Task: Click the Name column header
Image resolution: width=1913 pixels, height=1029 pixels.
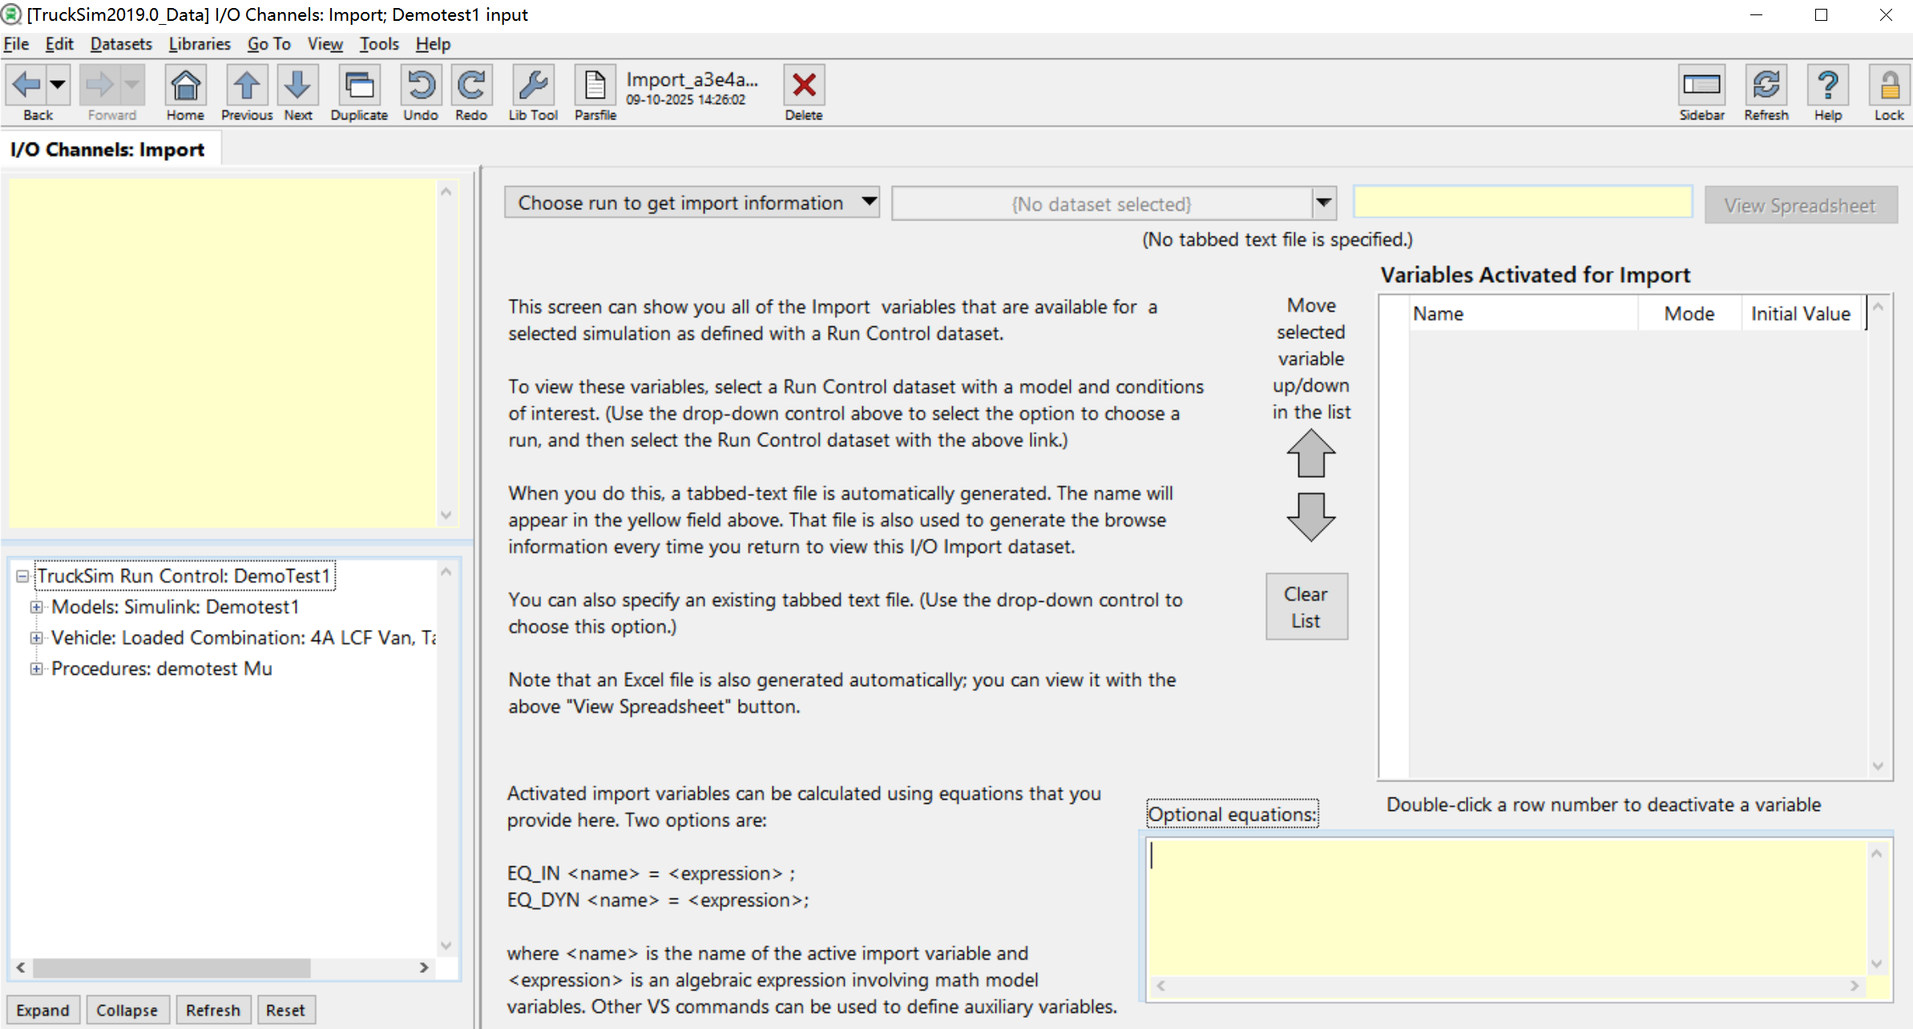Action: tap(1523, 313)
